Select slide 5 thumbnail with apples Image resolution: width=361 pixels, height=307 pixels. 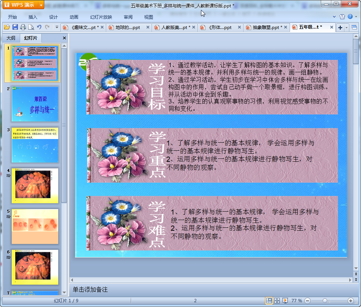pos(35,227)
